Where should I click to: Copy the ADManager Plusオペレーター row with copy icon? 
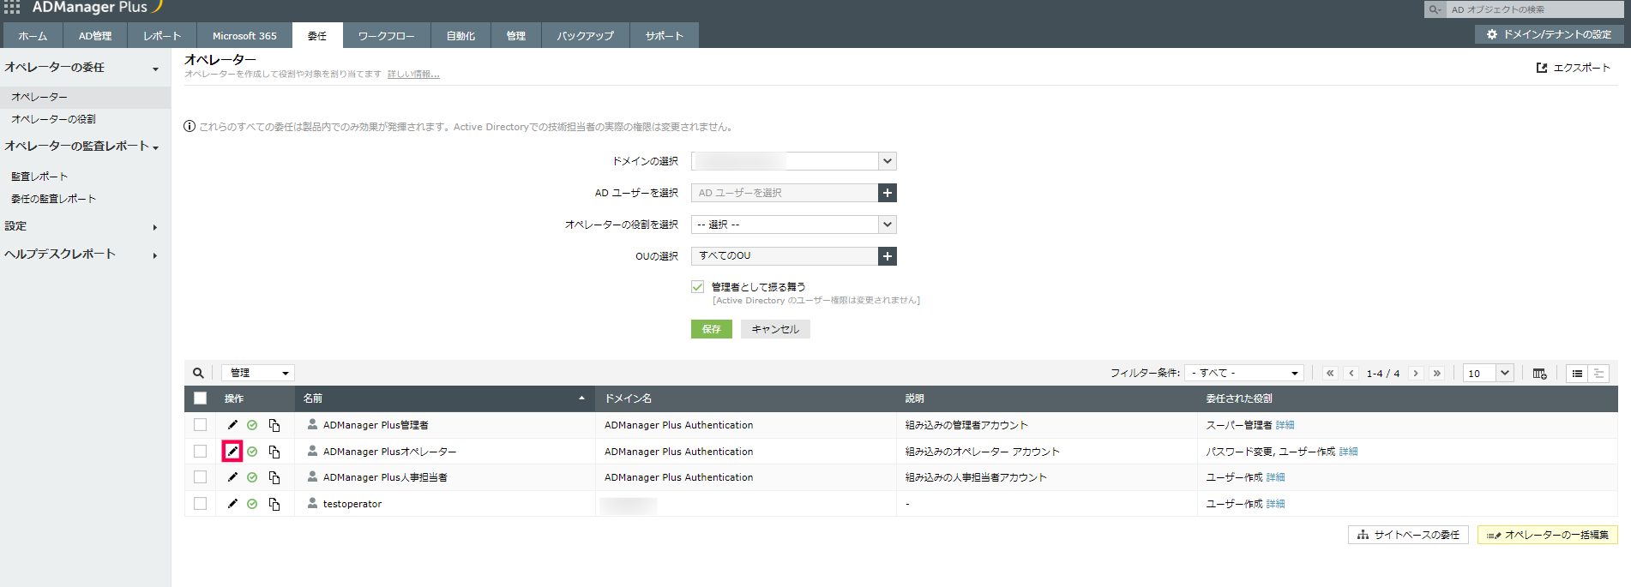274,452
